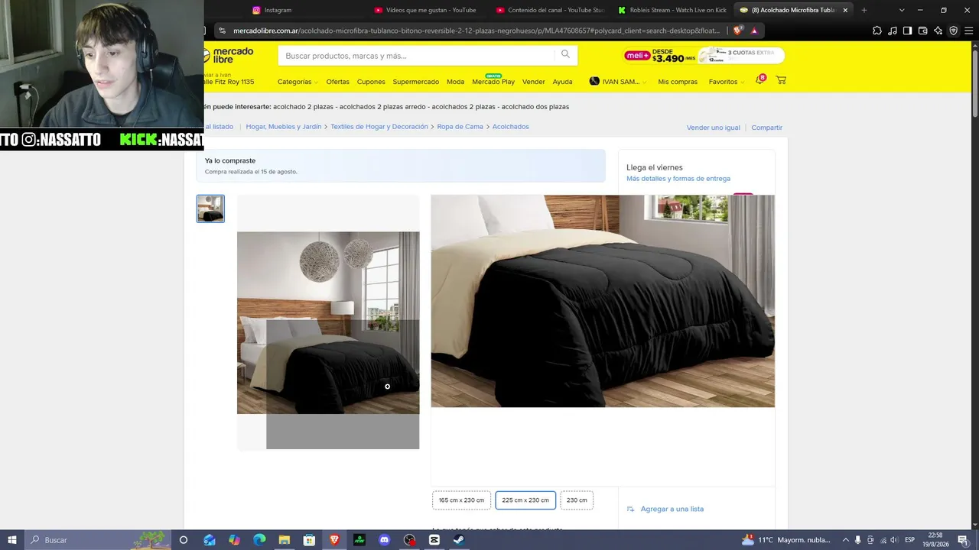
Task: Open Ayuda help link
Action: tap(562, 82)
